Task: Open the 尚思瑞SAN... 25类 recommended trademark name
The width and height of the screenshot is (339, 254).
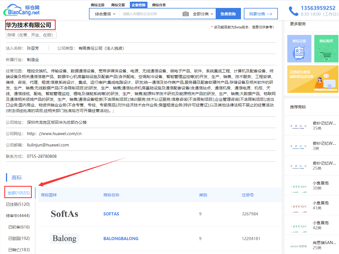Action: coord(324,243)
